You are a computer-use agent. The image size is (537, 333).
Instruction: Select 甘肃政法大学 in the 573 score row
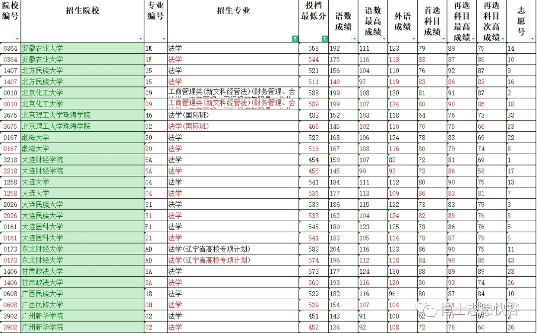[83, 271]
